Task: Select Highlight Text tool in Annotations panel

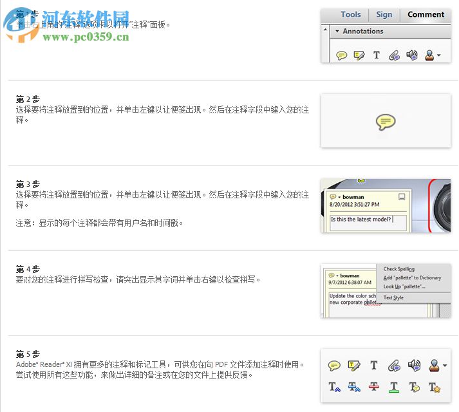Action: pos(359,55)
